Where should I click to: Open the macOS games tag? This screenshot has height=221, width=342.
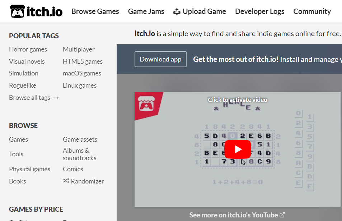[82, 73]
